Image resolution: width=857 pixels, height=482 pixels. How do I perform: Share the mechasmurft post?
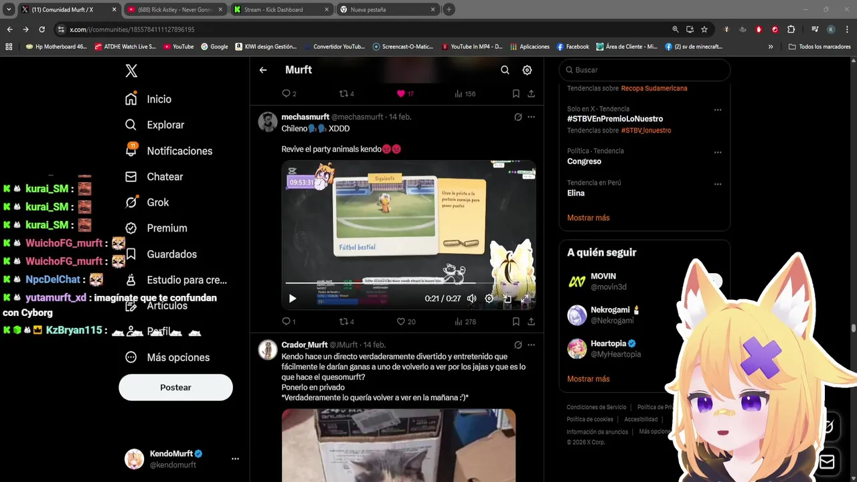pyautogui.click(x=531, y=321)
